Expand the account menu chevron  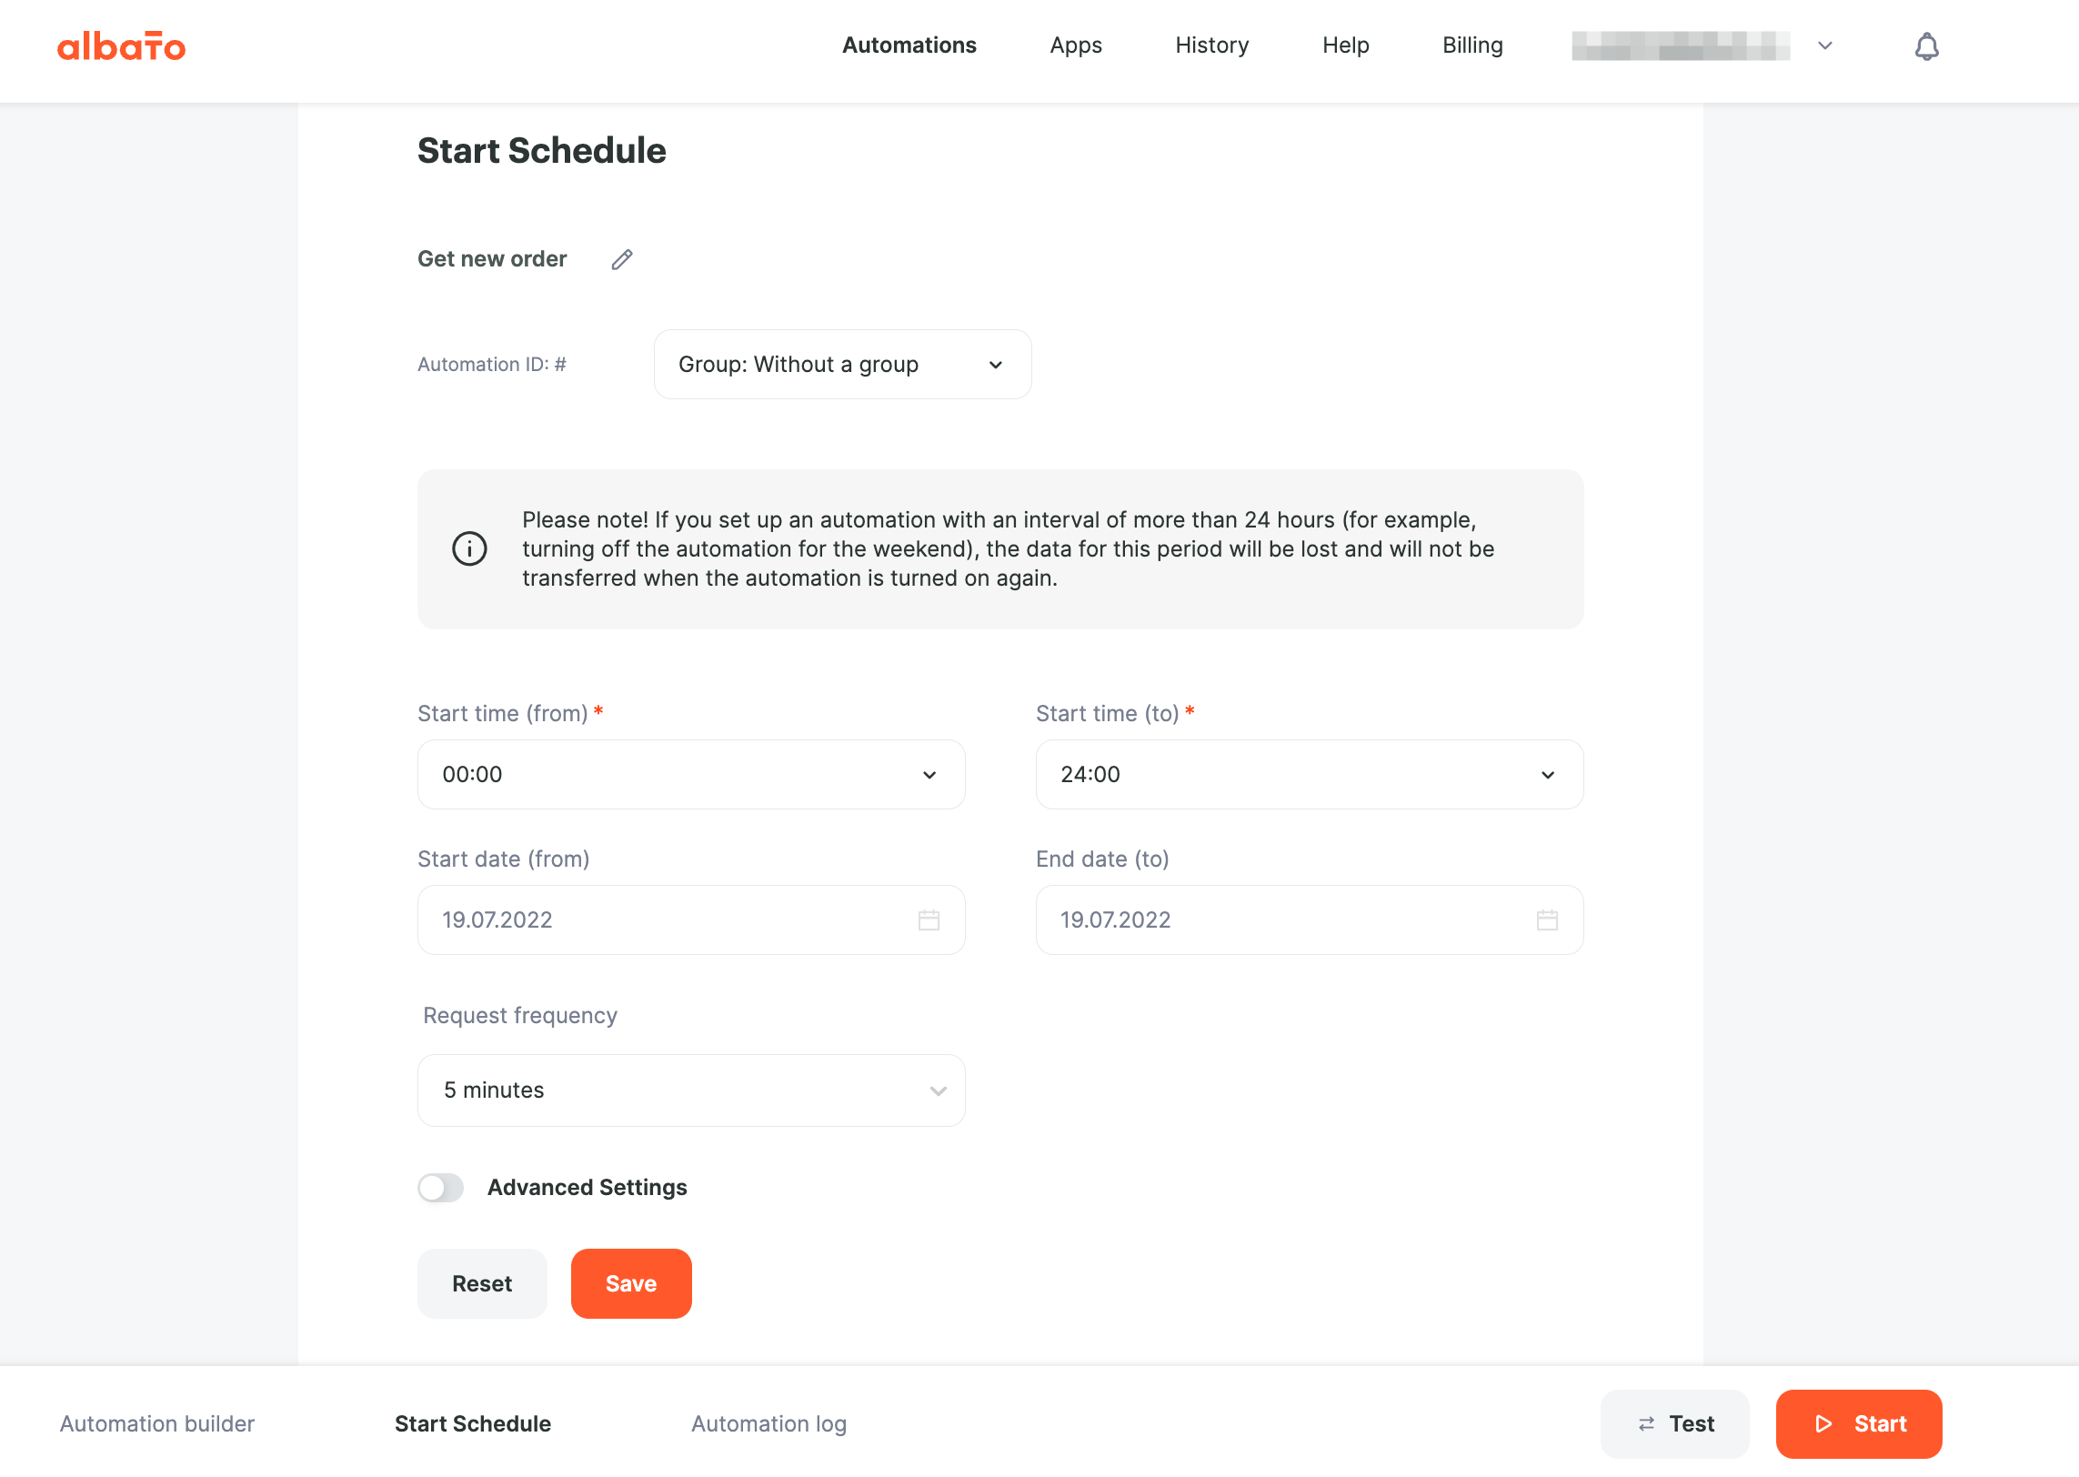[x=1824, y=45]
